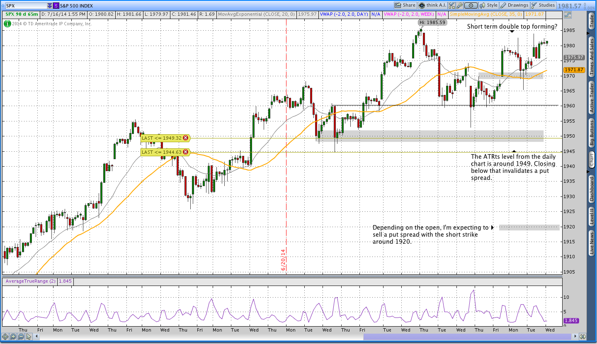Click the 1971.87 orange price bubble on axis
Viewport: 597px width, 344px height.
(574, 70)
